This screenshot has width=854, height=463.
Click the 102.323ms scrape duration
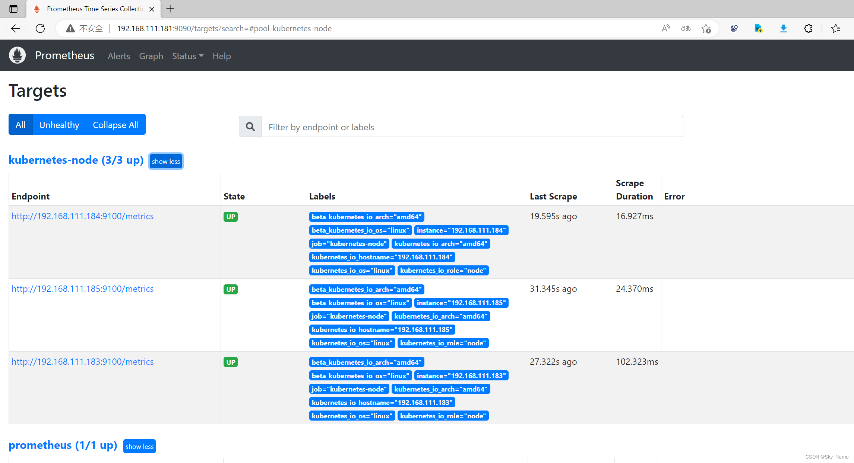[637, 362]
